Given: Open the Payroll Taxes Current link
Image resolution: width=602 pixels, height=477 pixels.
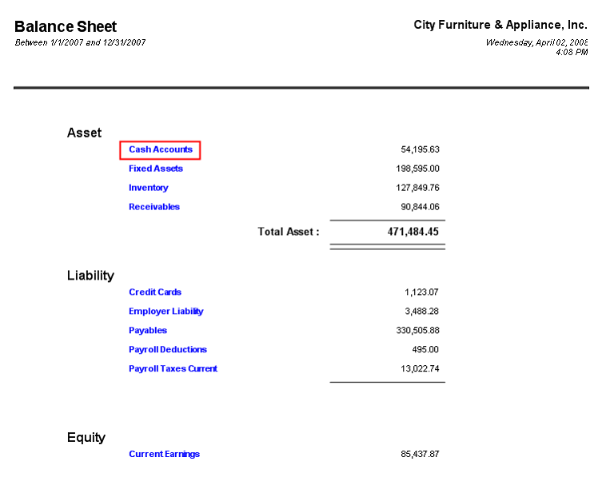Looking at the screenshot, I should coord(173,369).
